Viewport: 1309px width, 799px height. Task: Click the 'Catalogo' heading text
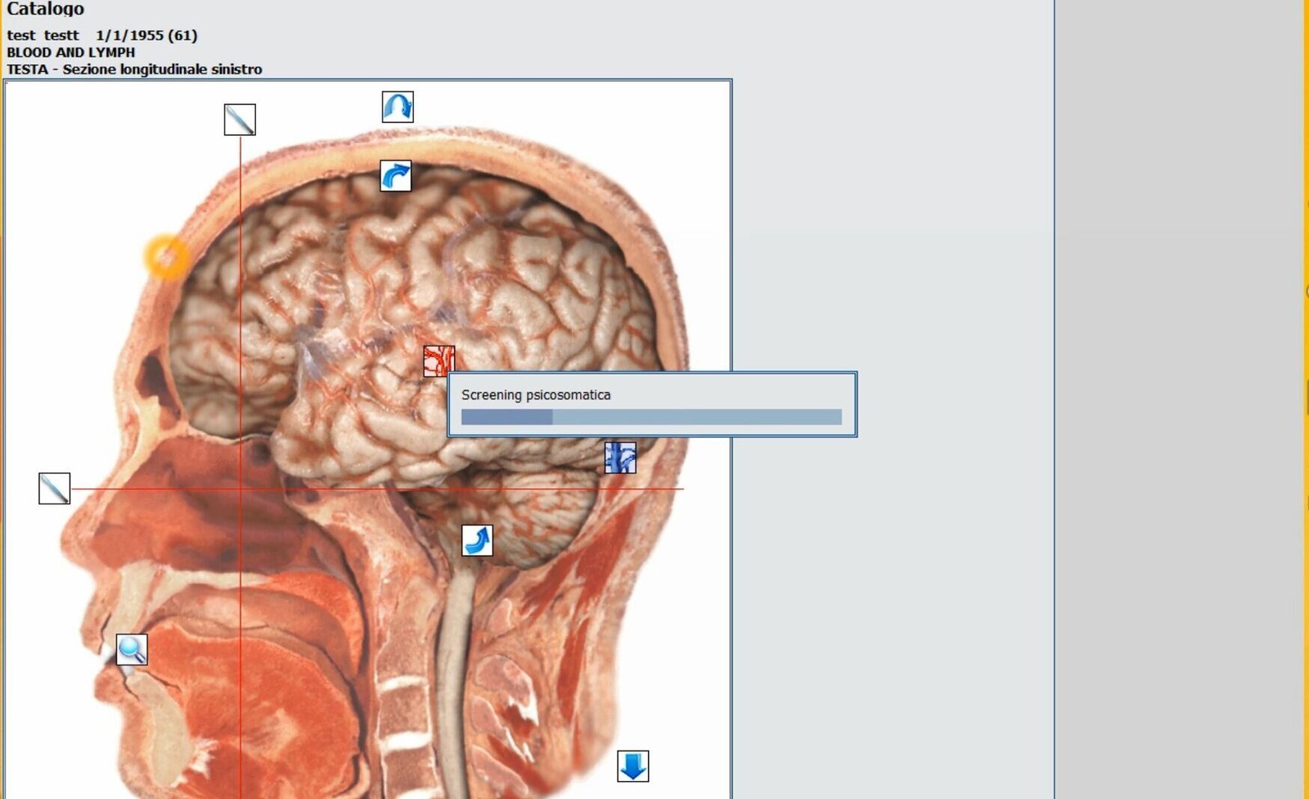(45, 9)
